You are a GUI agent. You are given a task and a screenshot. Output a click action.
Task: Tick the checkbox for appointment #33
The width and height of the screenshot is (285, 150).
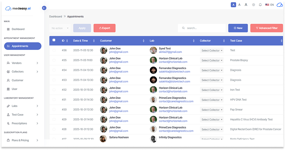point(54,80)
